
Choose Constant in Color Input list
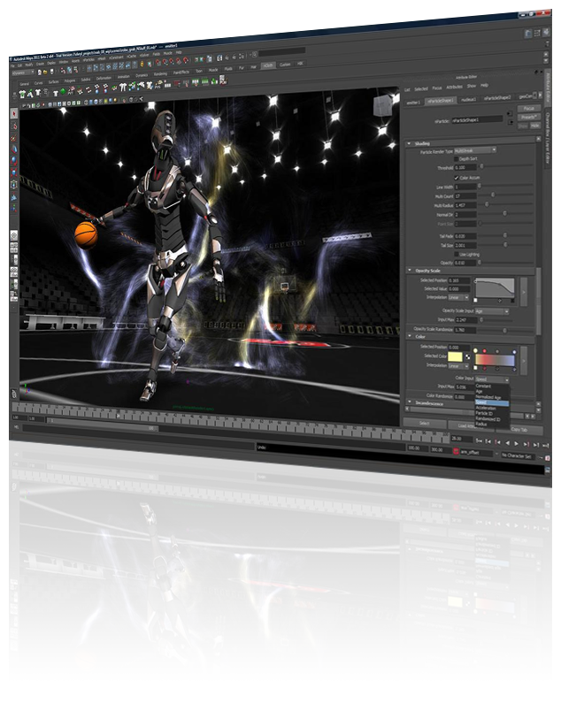pyautogui.click(x=483, y=386)
